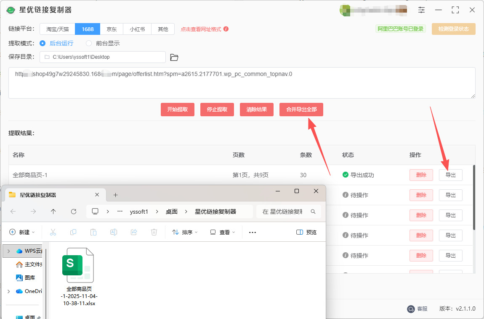The image size is (484, 319).
Task: Click 星优链接复制器 in the breadcrumb path
Action: point(215,212)
